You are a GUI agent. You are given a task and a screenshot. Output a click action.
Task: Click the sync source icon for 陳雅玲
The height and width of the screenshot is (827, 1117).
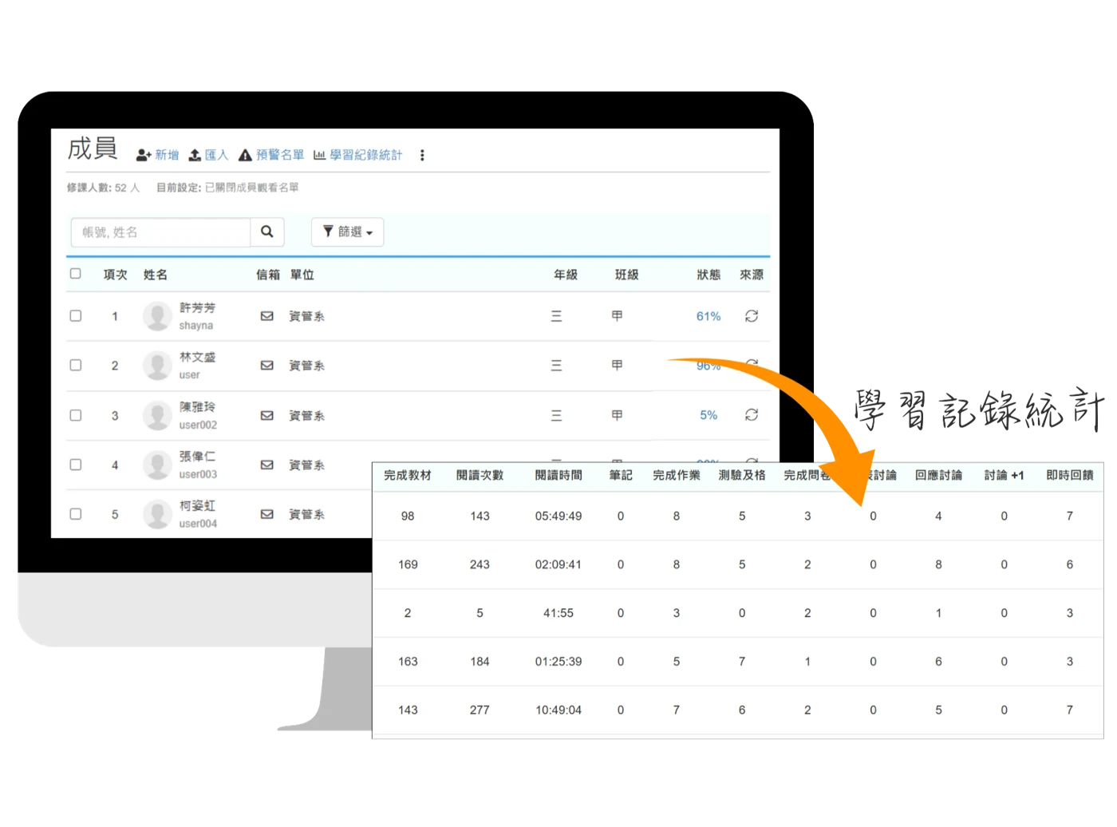(x=752, y=415)
